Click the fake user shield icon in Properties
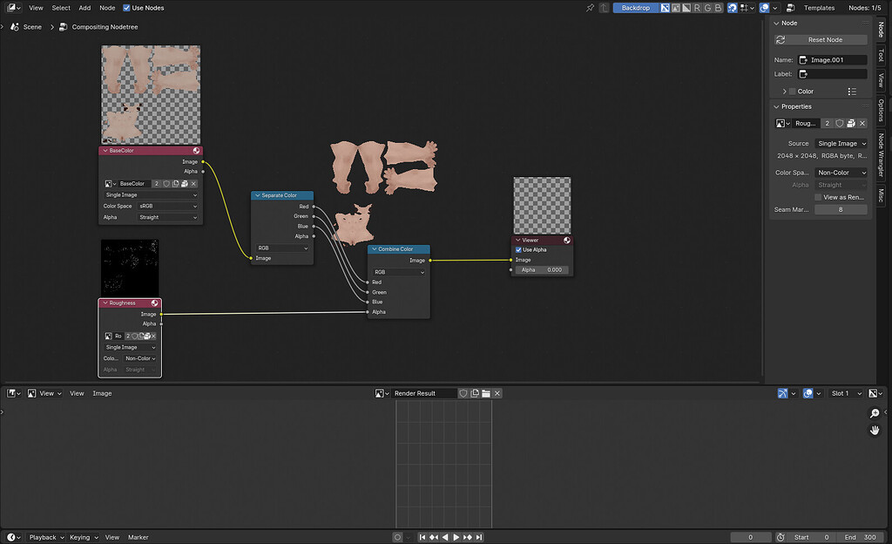892x544 pixels. coord(840,124)
